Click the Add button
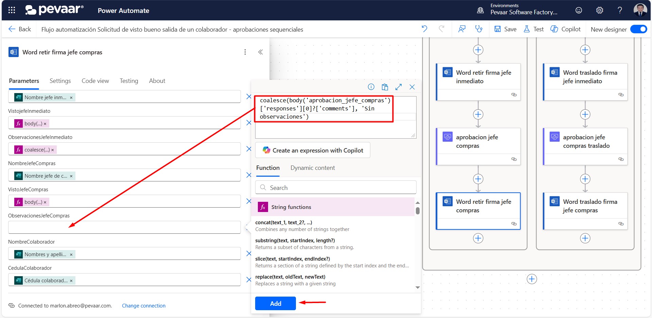 tap(276, 303)
